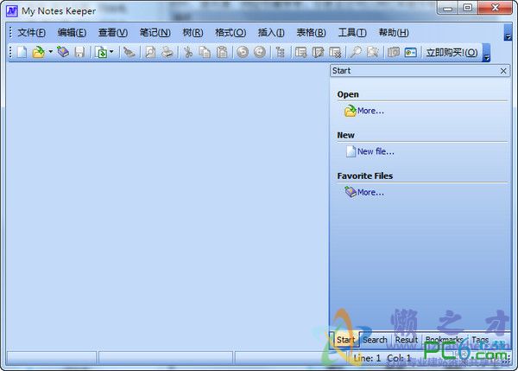518x371 pixels.
Task: Open the 树(R) menu
Action: pos(193,33)
